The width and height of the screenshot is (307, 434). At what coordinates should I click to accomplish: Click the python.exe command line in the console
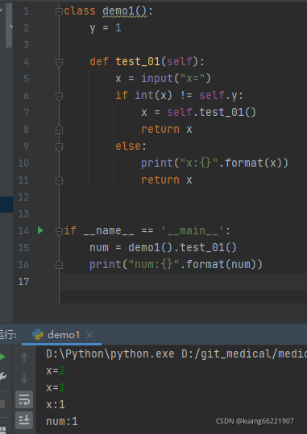pyautogui.click(x=176, y=354)
